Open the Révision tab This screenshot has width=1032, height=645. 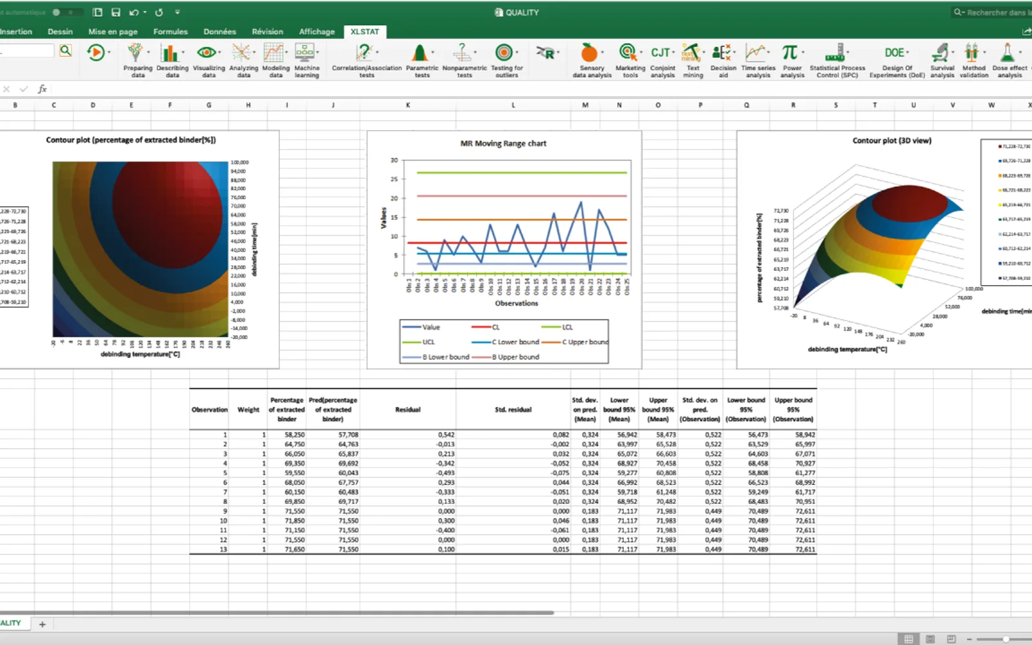pos(267,32)
